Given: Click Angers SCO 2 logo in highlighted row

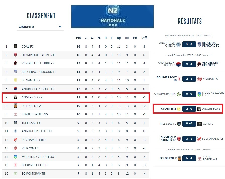Looking at the screenshot, I should (x=15, y=97).
